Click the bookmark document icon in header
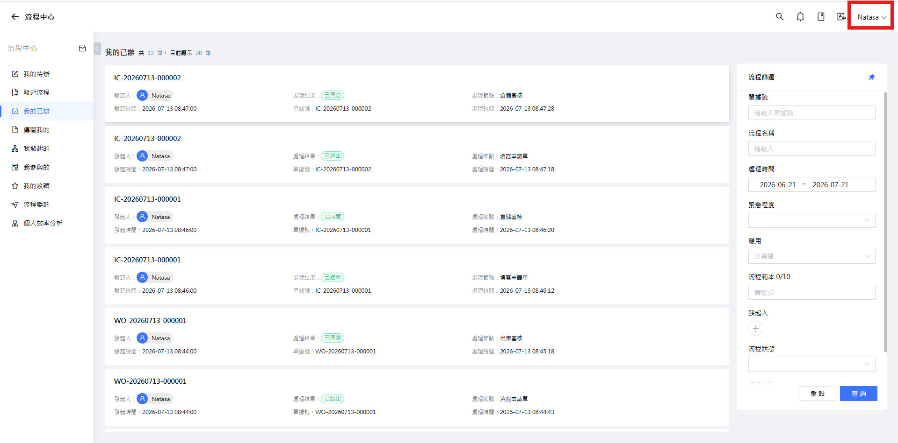 click(821, 17)
